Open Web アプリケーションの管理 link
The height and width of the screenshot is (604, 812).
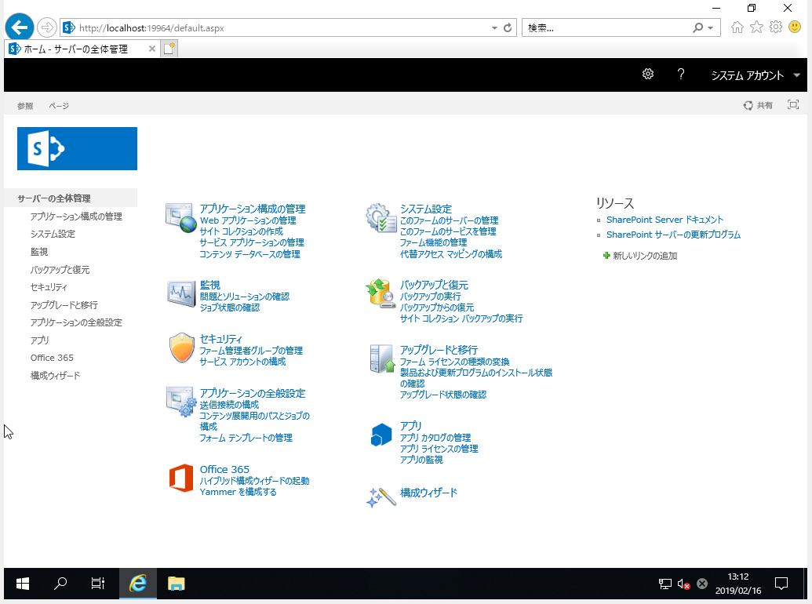[248, 220]
